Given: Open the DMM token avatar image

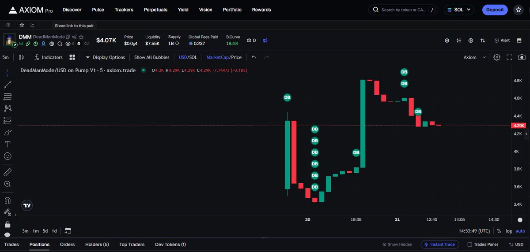Looking at the screenshot, I should point(10,40).
